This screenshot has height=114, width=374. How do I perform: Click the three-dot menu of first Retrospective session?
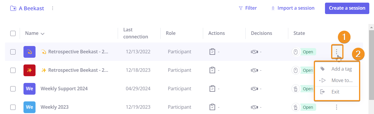[336, 52]
